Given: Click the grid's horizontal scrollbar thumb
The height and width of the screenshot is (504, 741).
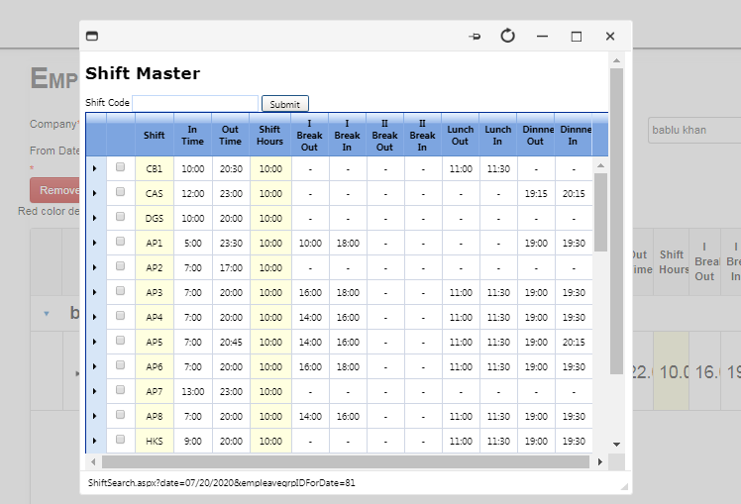Looking at the screenshot, I should (346, 461).
